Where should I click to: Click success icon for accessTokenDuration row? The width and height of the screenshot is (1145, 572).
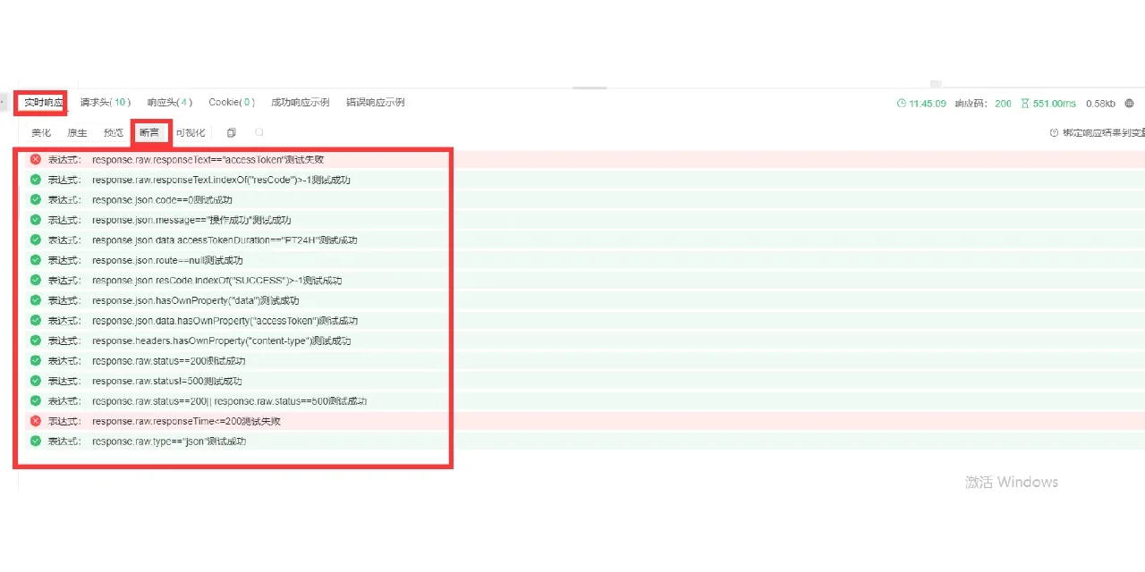(x=36, y=240)
